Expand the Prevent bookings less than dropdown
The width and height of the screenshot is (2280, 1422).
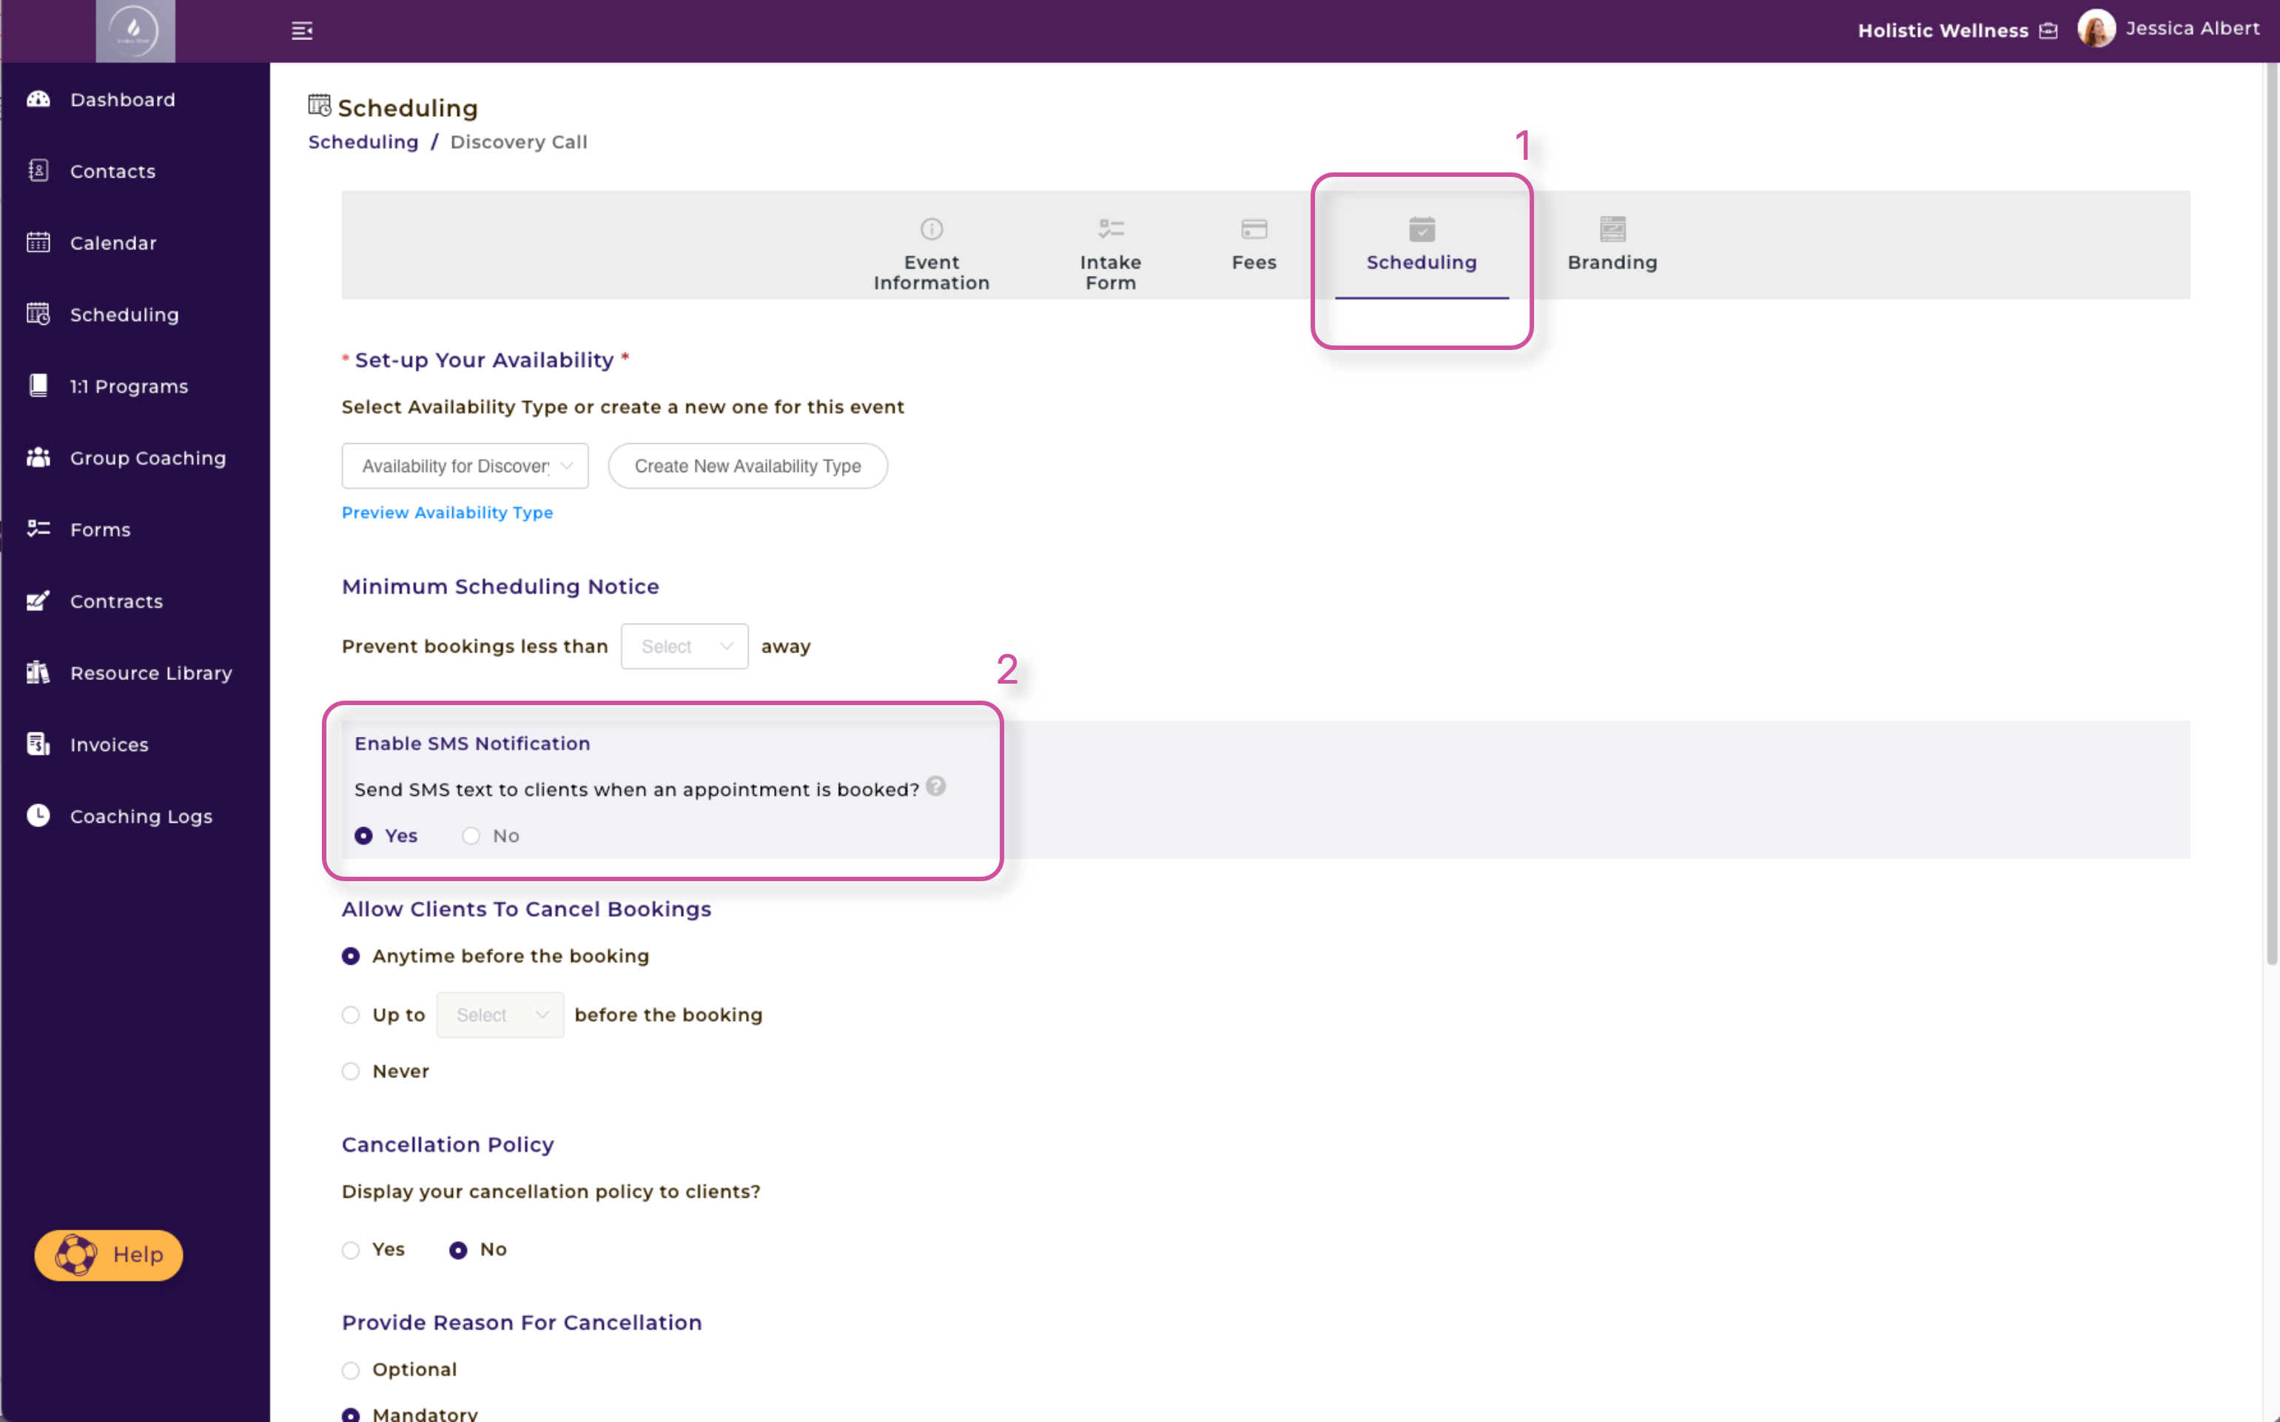[684, 647]
